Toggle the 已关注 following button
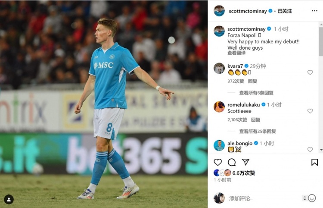The image size is (323, 208). (x=285, y=11)
